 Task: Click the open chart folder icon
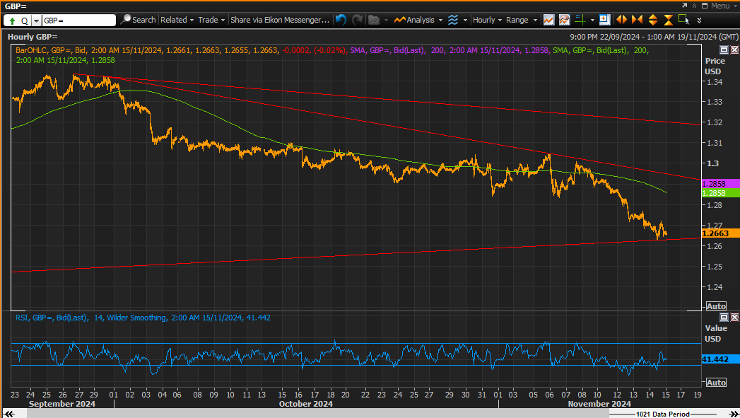(374, 20)
